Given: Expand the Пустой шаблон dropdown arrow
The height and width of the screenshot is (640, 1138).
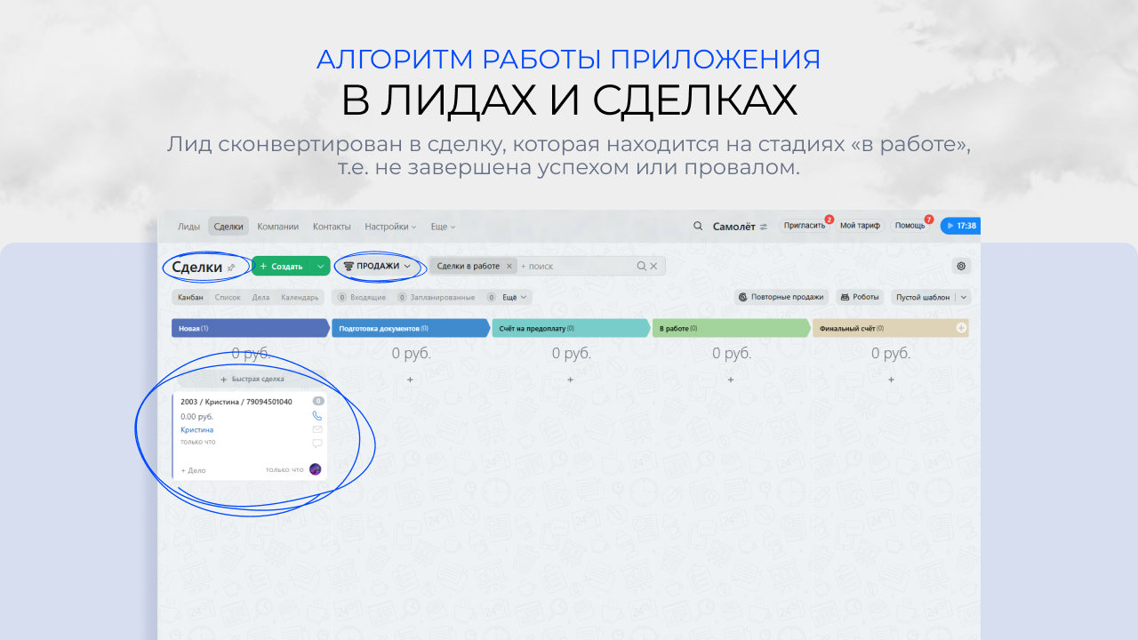Looking at the screenshot, I should pos(964,297).
